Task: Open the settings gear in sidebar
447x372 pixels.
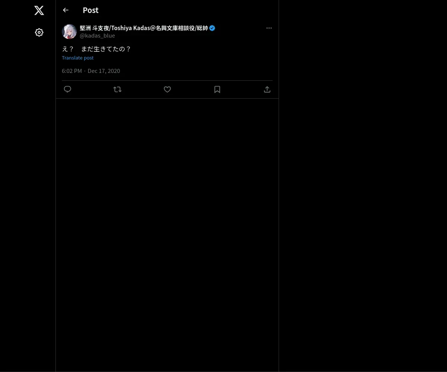Action: pyautogui.click(x=39, y=32)
